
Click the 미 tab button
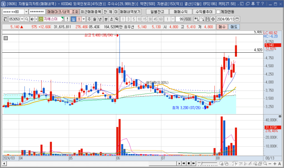click(x=116, y=12)
